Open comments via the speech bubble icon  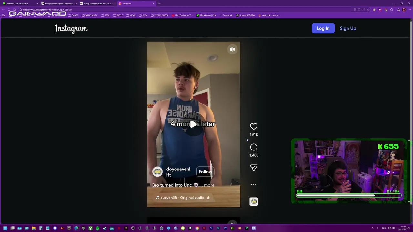point(254,147)
